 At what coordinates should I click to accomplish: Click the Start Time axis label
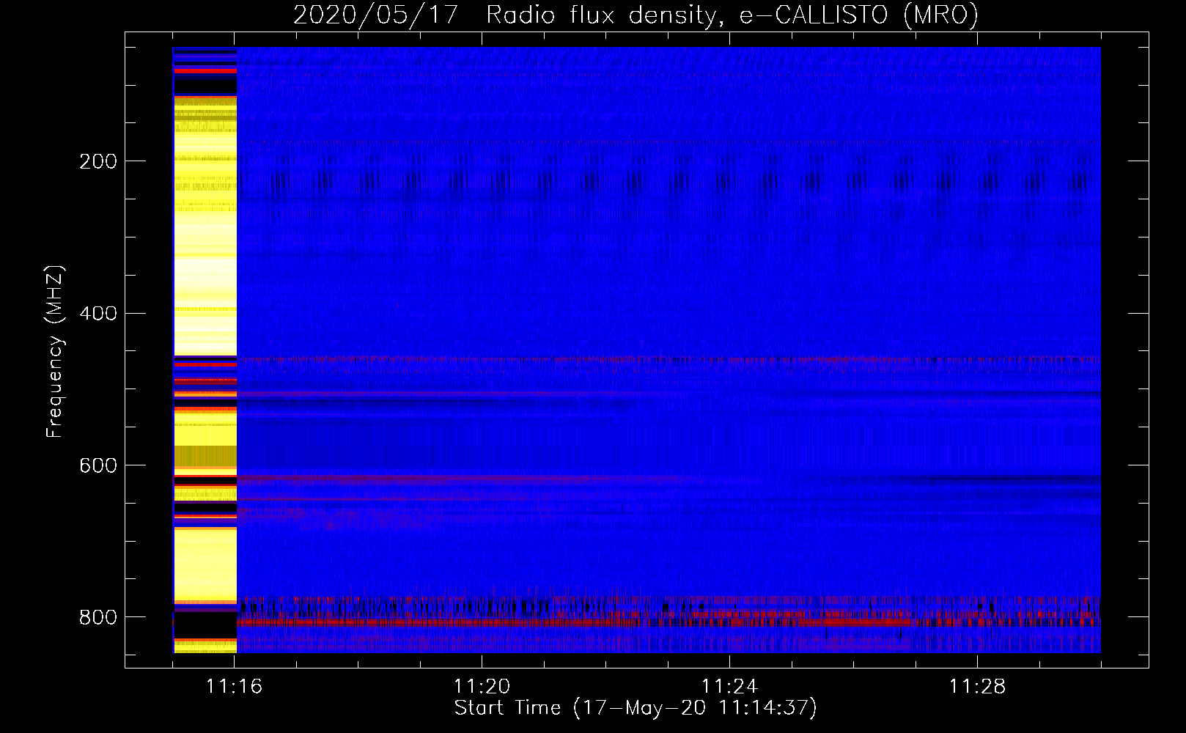point(635,708)
